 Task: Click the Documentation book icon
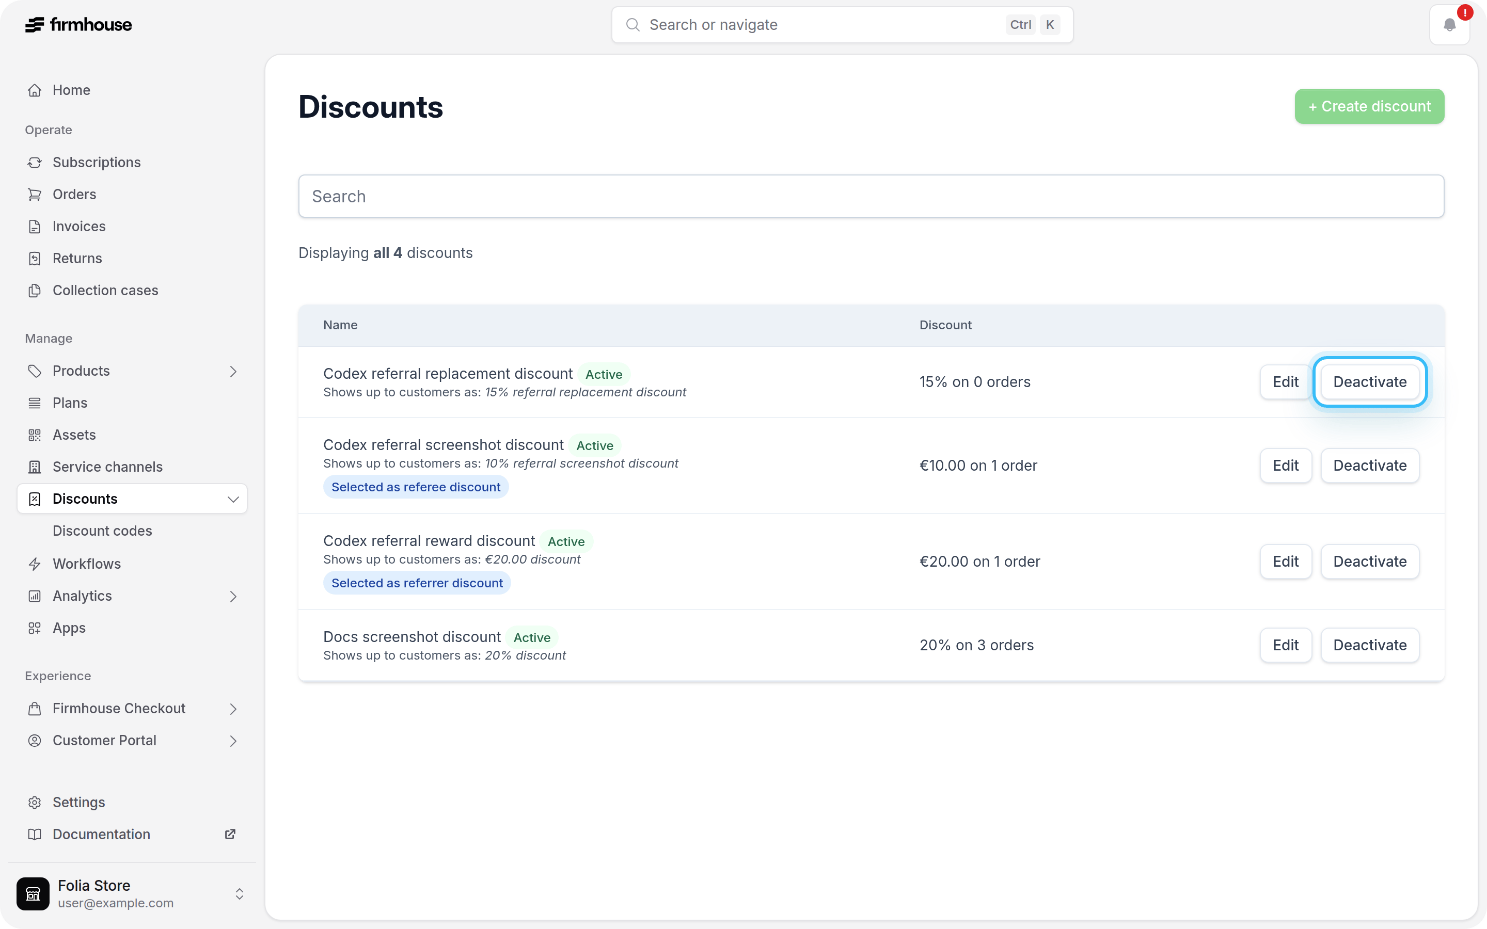click(x=35, y=835)
